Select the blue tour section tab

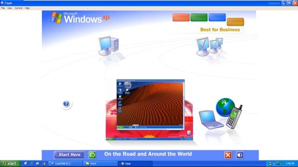click(x=217, y=17)
